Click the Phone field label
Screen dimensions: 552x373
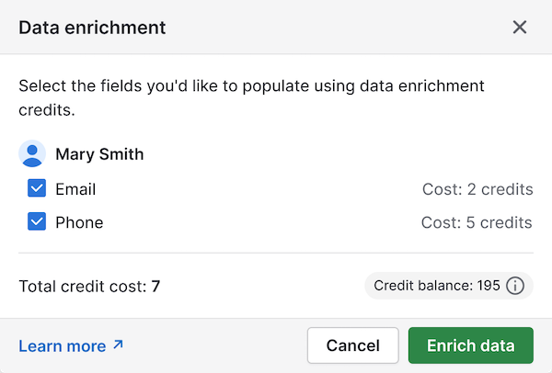pos(79,221)
